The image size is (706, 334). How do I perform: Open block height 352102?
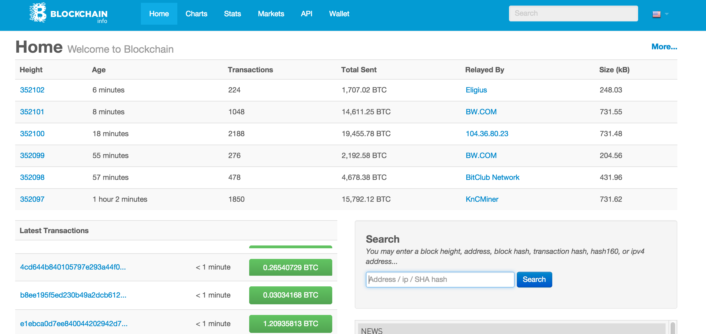pos(32,90)
